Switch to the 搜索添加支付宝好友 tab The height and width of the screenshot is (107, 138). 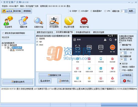tap(45, 32)
